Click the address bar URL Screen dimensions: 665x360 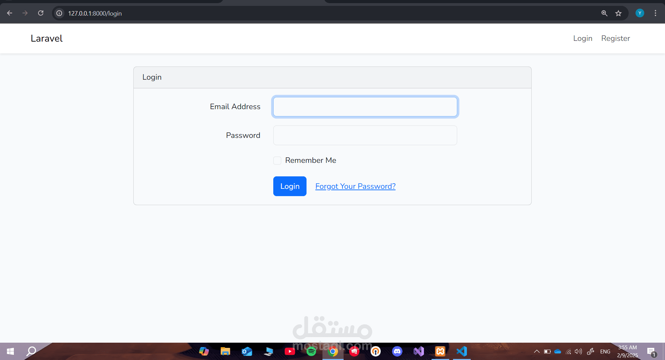click(x=95, y=14)
